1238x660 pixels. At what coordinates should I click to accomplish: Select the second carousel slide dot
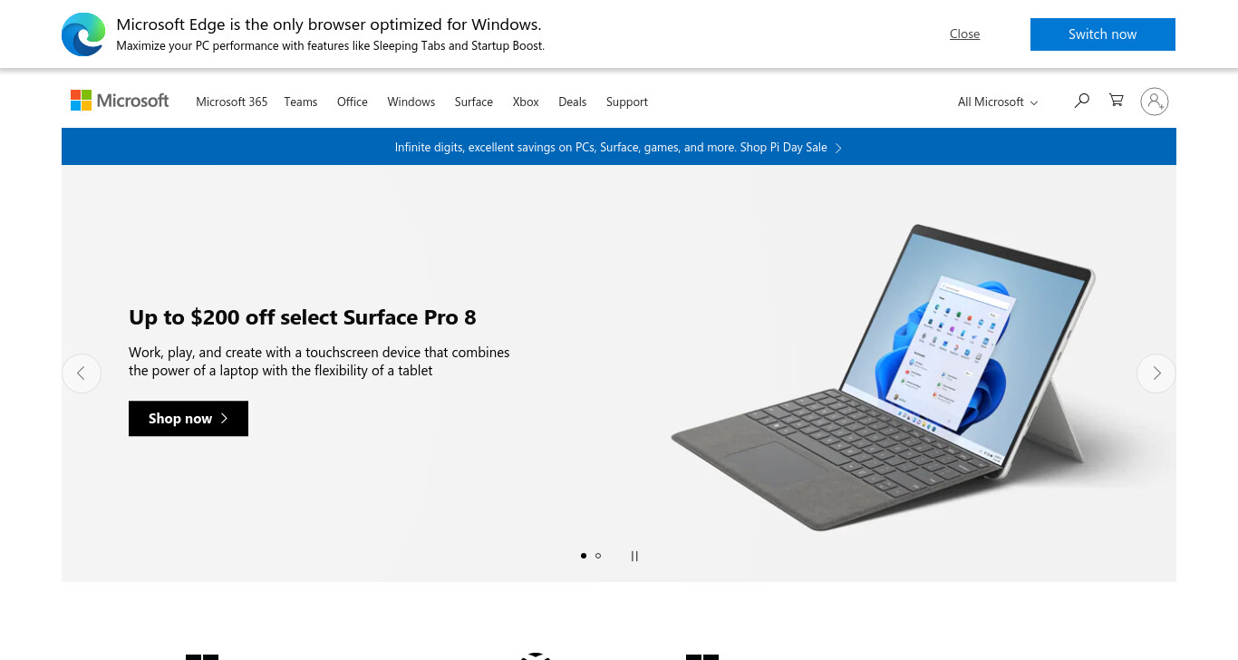tap(598, 556)
